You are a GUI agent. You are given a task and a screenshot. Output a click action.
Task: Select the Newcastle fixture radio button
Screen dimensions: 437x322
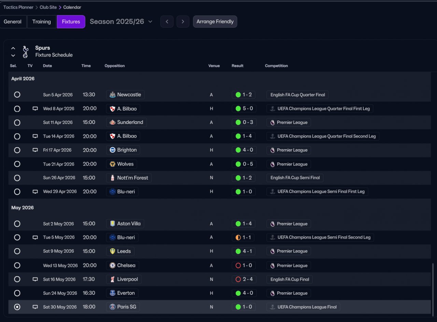click(17, 95)
